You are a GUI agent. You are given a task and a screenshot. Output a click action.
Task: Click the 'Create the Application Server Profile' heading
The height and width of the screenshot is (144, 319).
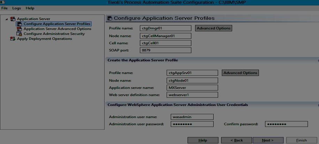coord(143,60)
